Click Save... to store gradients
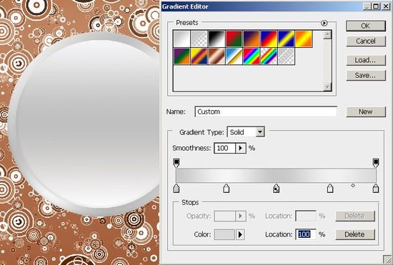 pos(366,75)
